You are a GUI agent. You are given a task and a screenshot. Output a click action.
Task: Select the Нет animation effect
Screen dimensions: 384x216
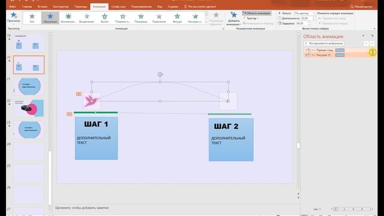pyautogui.click(x=32, y=18)
